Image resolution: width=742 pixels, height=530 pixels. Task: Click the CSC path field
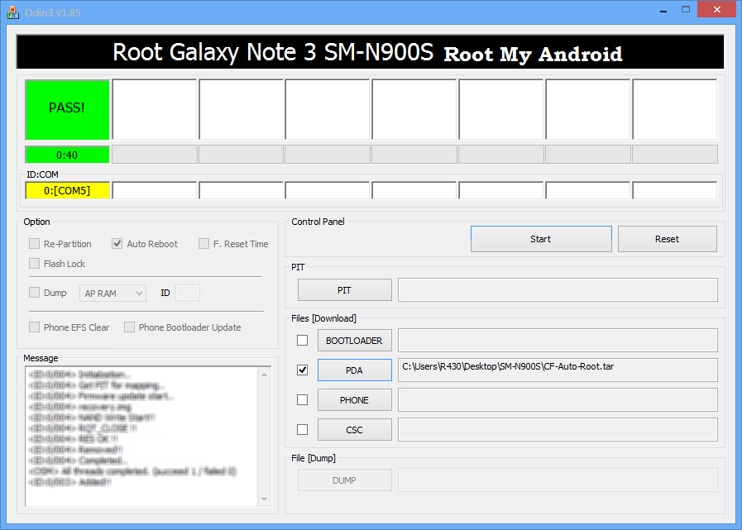pos(558,430)
